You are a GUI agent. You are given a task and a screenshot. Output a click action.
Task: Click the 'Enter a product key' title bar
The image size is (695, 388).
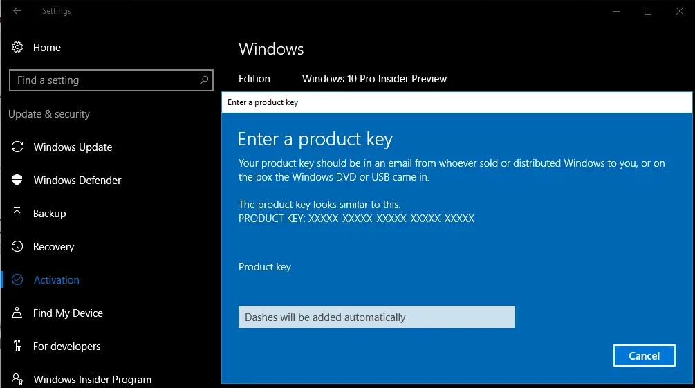pyautogui.click(x=456, y=102)
